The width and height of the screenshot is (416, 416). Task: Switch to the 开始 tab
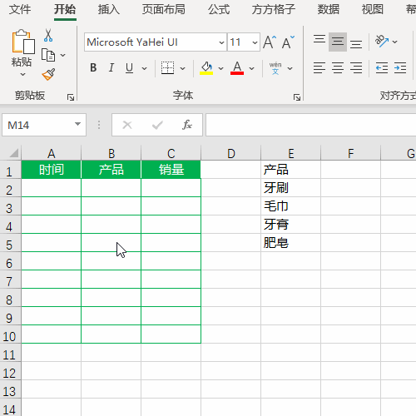(x=65, y=9)
